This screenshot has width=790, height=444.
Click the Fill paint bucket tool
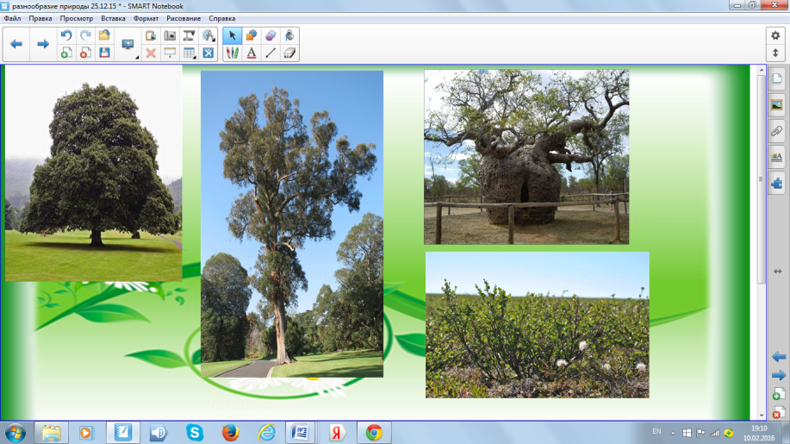pyautogui.click(x=289, y=35)
